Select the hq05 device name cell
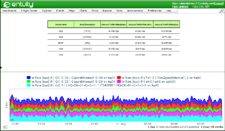225x131 pixels. [x=61, y=55]
